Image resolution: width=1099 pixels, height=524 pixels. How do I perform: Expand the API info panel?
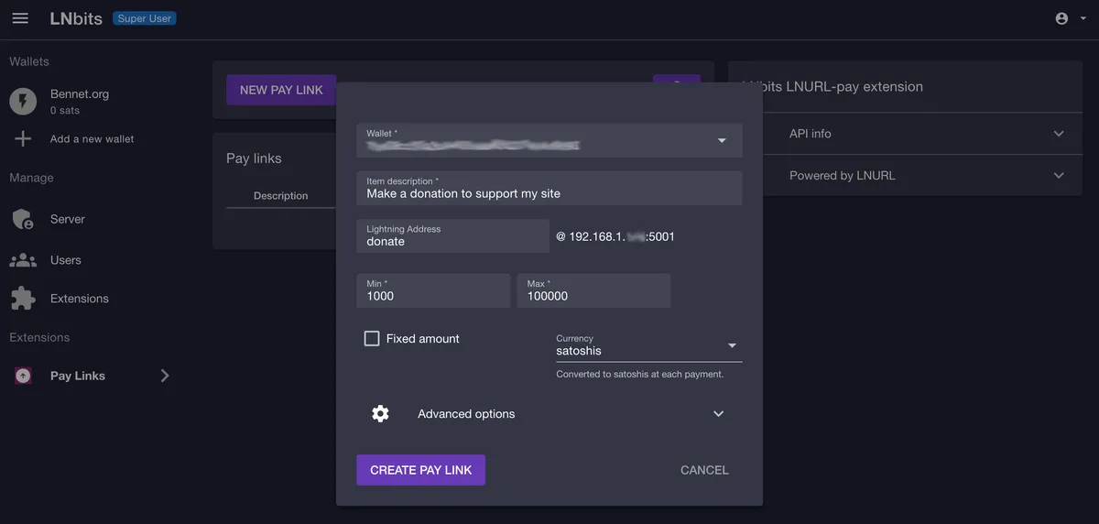[x=1059, y=134]
